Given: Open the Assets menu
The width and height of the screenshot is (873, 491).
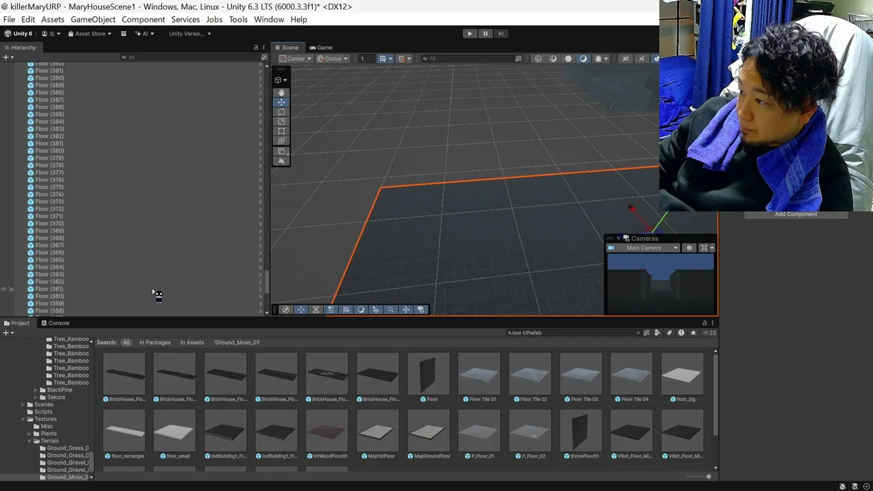Looking at the screenshot, I should pyautogui.click(x=53, y=19).
